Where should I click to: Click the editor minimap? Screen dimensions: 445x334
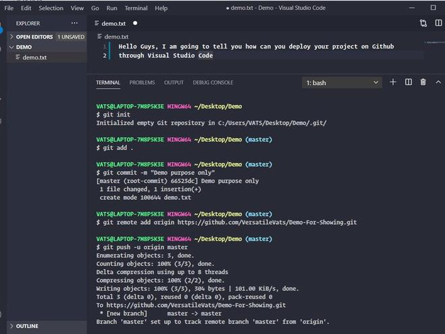point(434,43)
